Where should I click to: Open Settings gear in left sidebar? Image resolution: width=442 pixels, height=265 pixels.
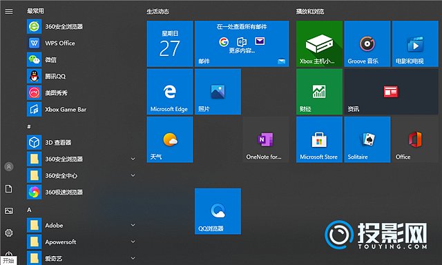(x=9, y=233)
